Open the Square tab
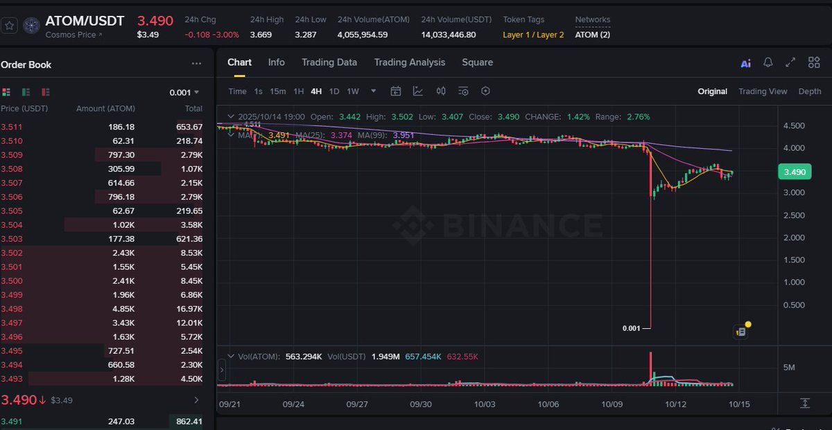This screenshot has width=832, height=430. (478, 62)
